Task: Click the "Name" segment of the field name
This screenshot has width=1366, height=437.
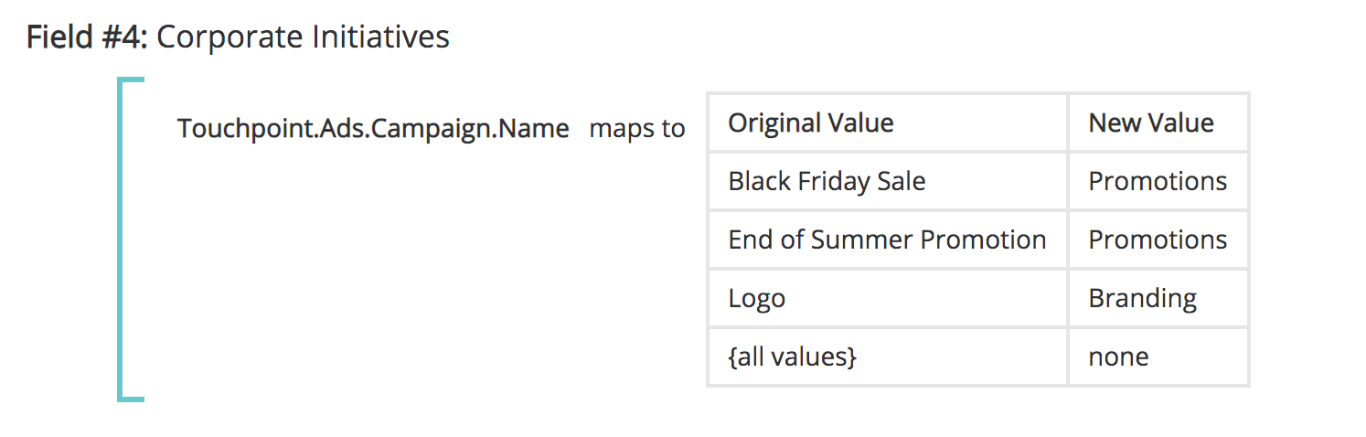Action: coord(534,129)
